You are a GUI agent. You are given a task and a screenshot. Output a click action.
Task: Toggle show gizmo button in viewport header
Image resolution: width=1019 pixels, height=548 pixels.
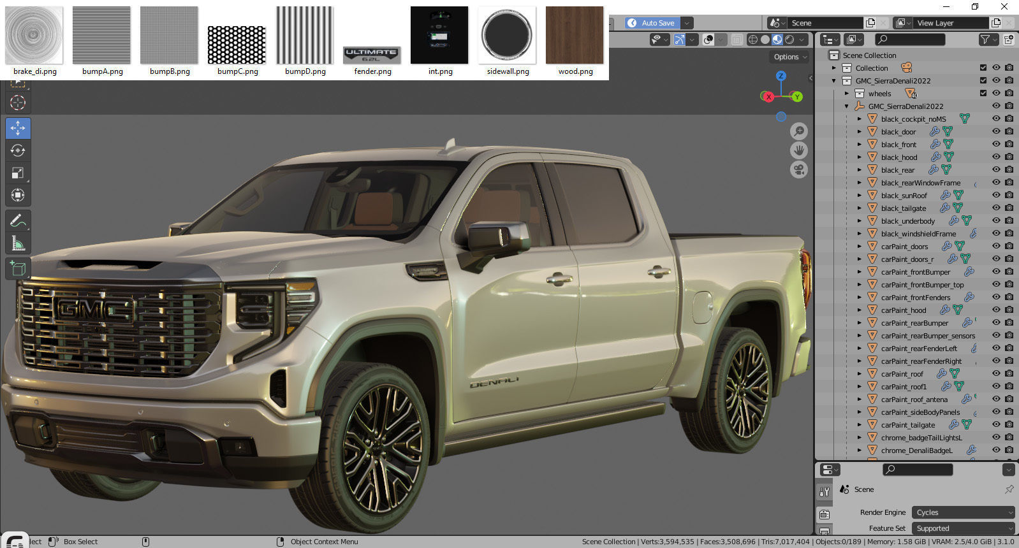click(x=679, y=40)
